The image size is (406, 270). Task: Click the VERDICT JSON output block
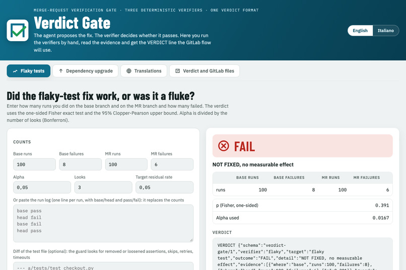pos(302,254)
